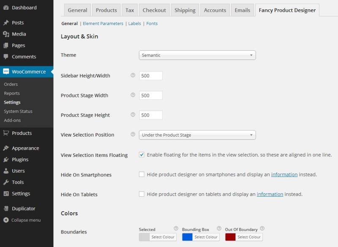This screenshot has width=338, height=247.
Task: Click the Media icon in sidebar
Action: pyautogui.click(x=6, y=34)
